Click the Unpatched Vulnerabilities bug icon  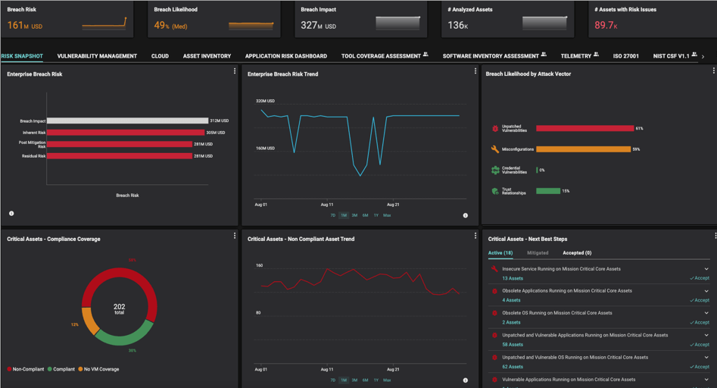click(494, 129)
